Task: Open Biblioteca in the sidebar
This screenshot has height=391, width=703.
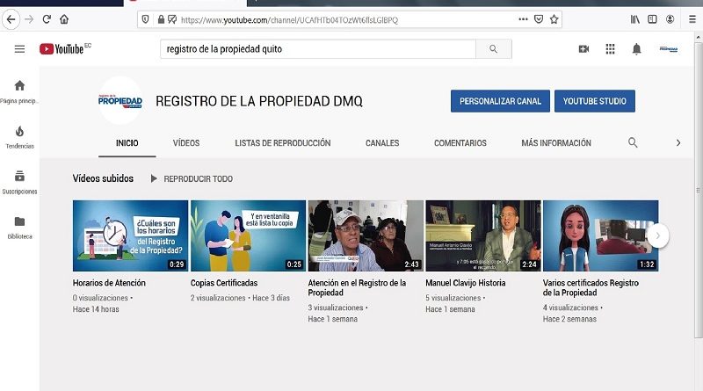Action: [19, 227]
